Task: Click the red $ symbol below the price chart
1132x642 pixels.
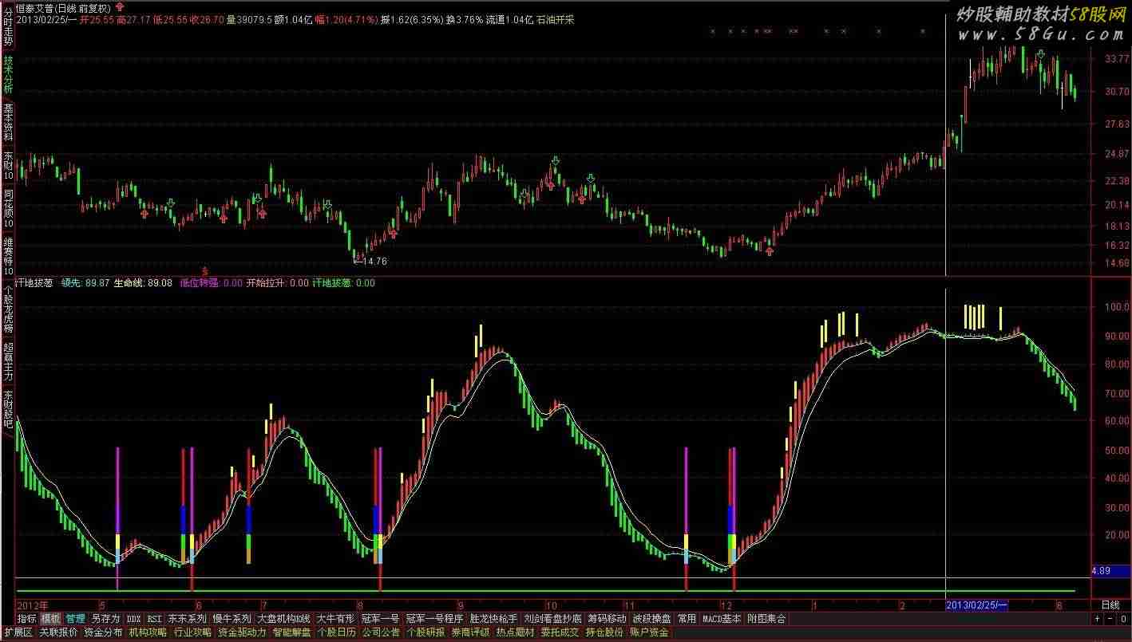Action: point(205,272)
